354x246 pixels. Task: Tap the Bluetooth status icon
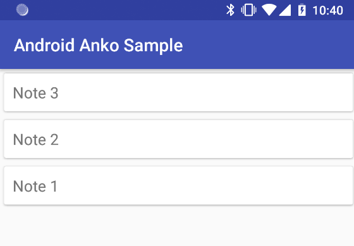pos(230,10)
